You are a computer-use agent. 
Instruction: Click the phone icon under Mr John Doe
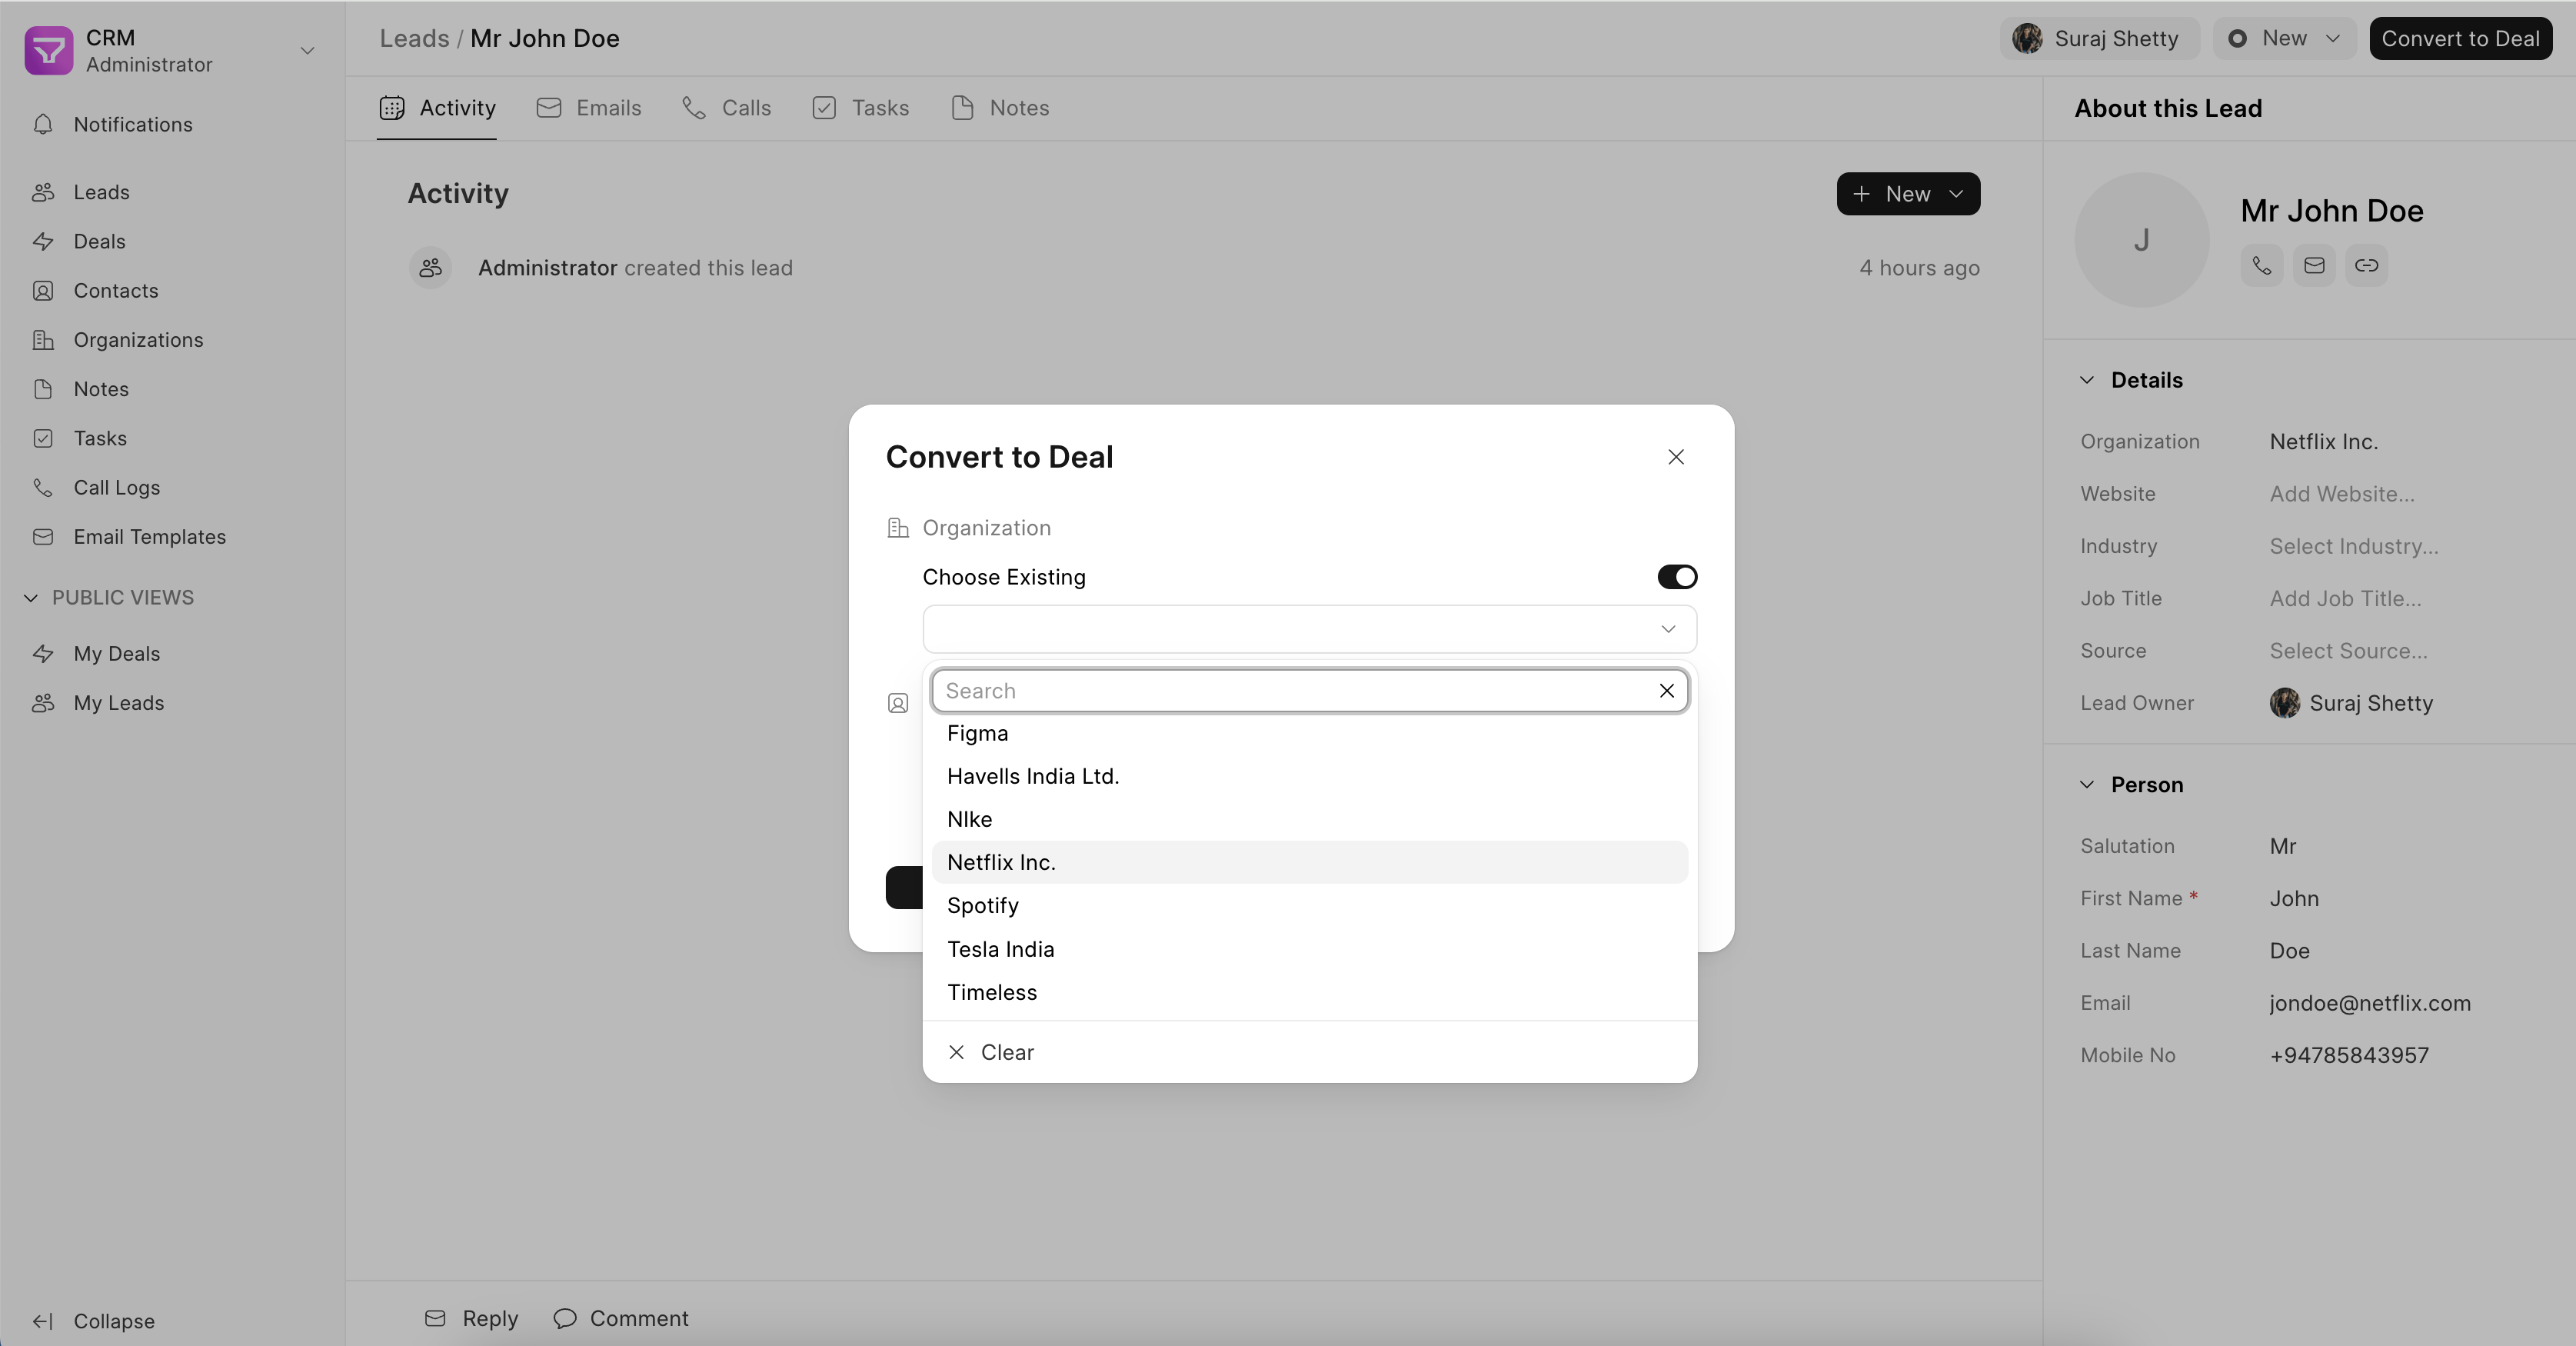(2261, 266)
